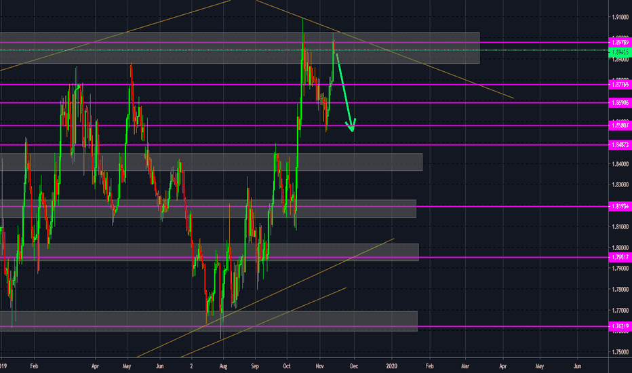Click the 1.86906 magenta price label
This screenshot has width=632, height=373.
[618, 102]
